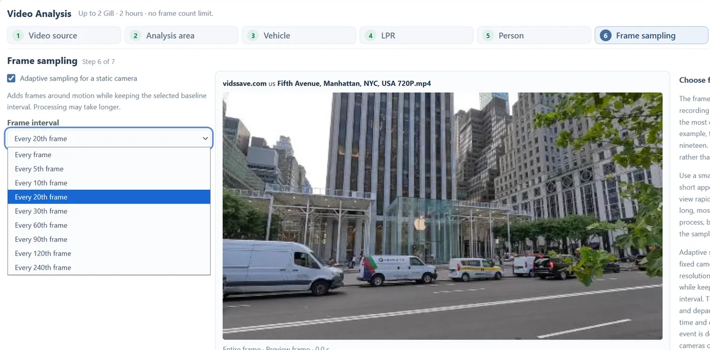710x350 pixels.
Task: Open the Analysis area step tab
Action: coord(181,35)
